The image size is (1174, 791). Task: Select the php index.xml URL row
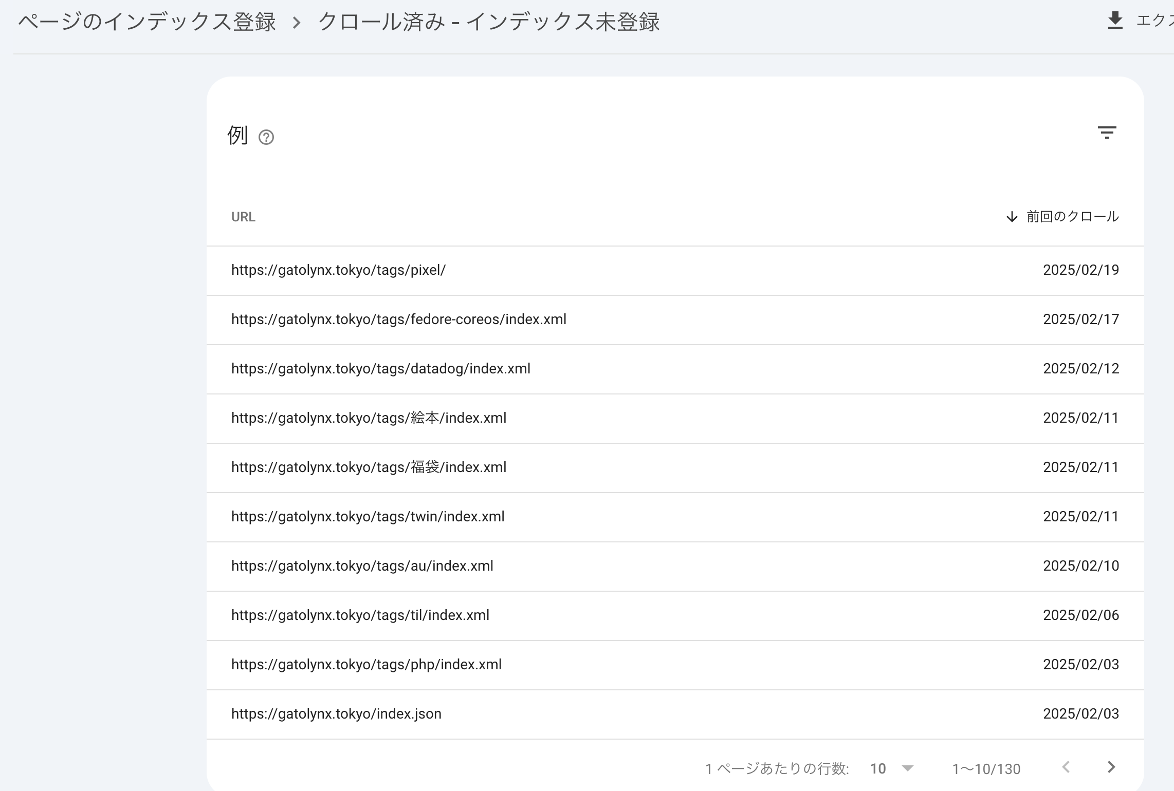pyautogui.click(x=366, y=665)
